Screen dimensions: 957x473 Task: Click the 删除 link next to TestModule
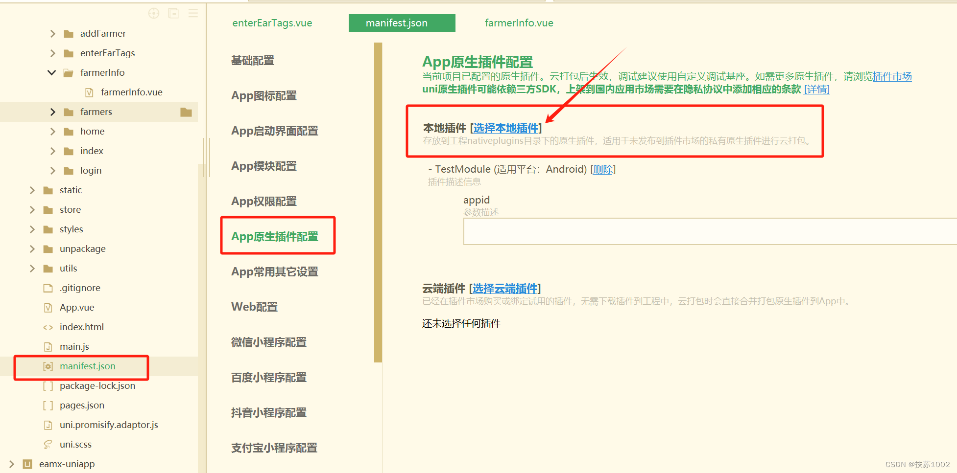603,169
